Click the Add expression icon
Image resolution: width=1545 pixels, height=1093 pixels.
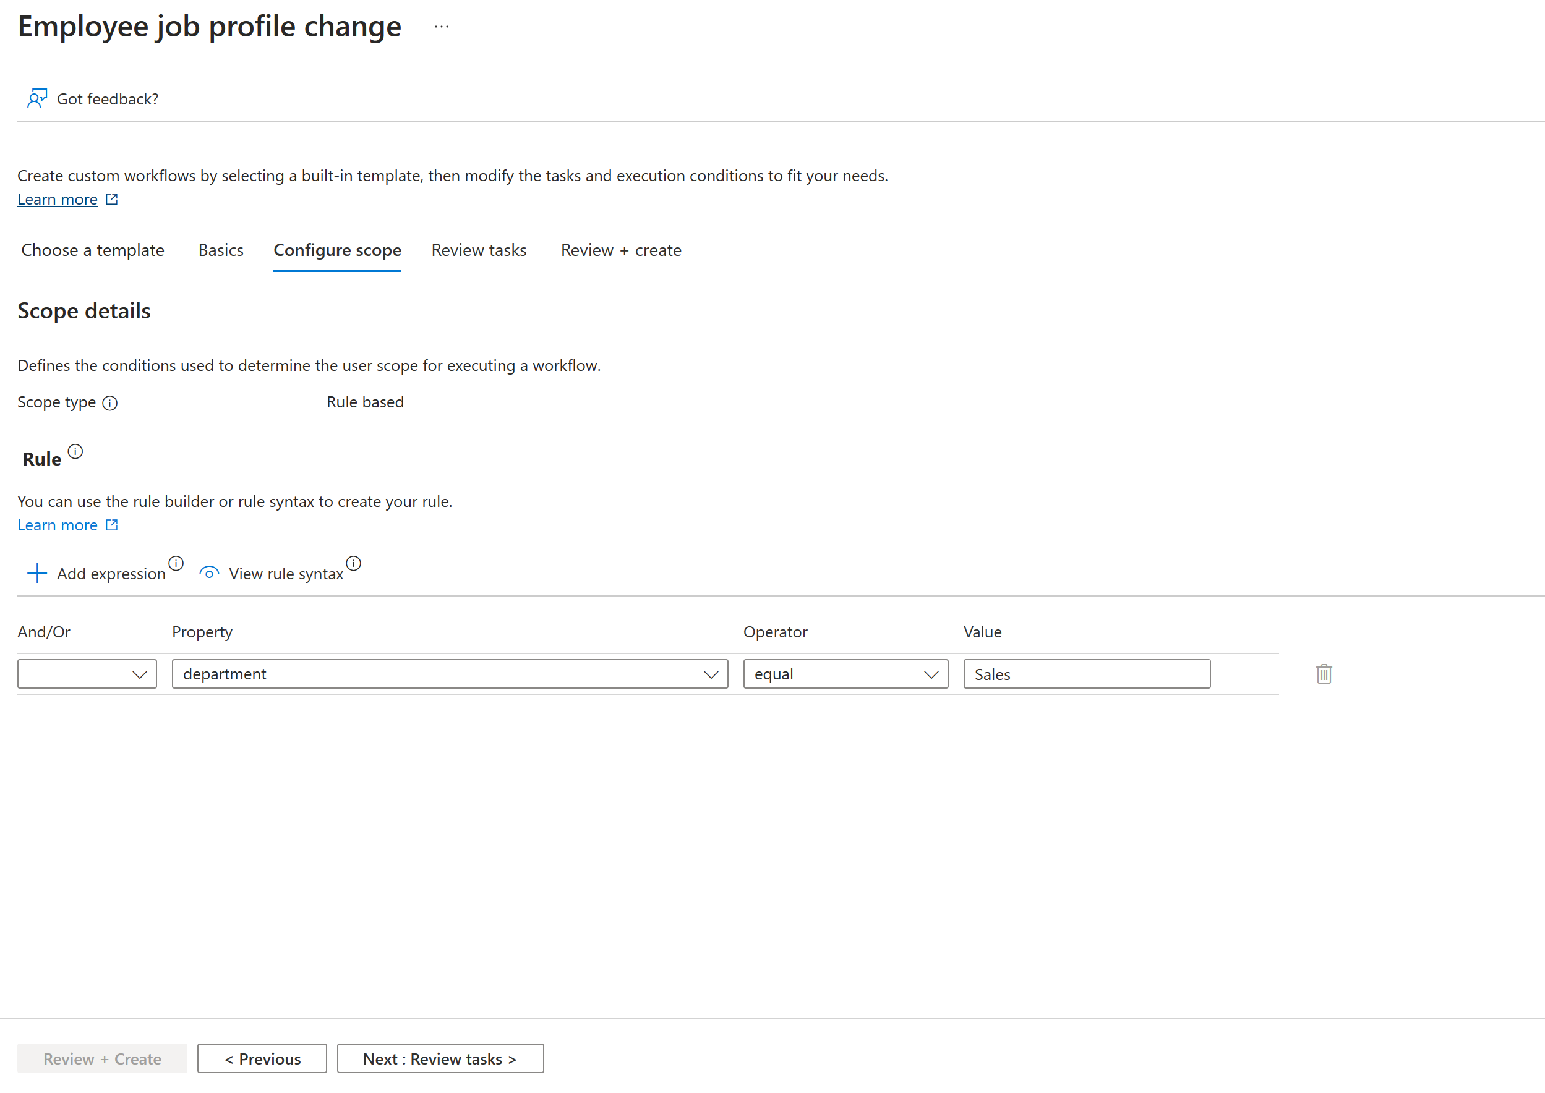(x=36, y=572)
